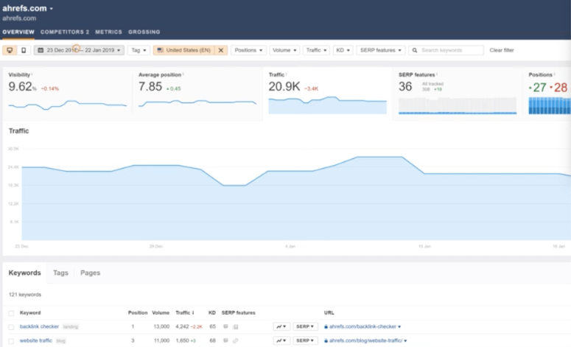571x347 pixels.
Task: Focus the Search keywords input field
Action: click(x=446, y=50)
